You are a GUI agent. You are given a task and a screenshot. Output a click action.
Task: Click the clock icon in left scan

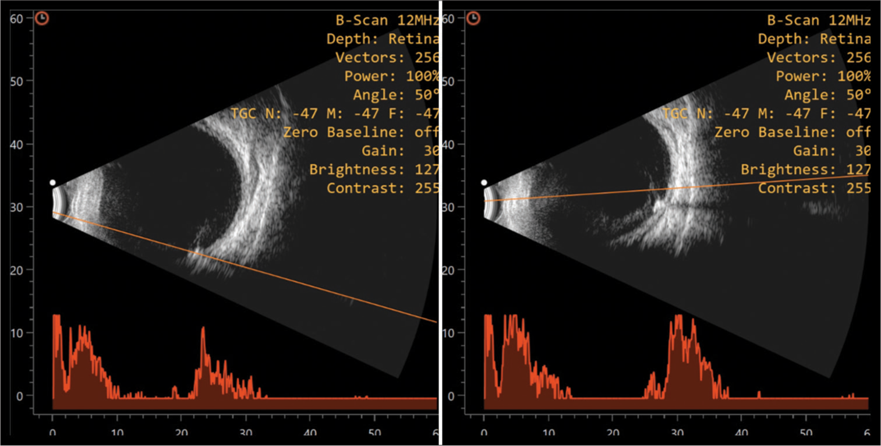(x=42, y=18)
